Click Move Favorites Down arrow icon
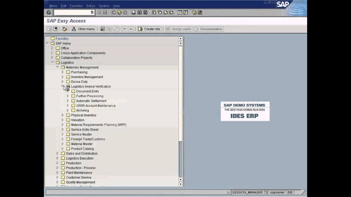 [x=124, y=29]
